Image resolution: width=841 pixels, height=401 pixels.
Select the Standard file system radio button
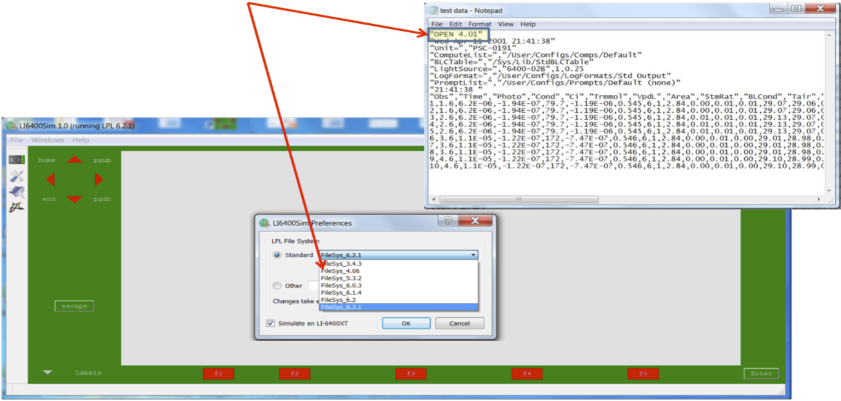(277, 255)
